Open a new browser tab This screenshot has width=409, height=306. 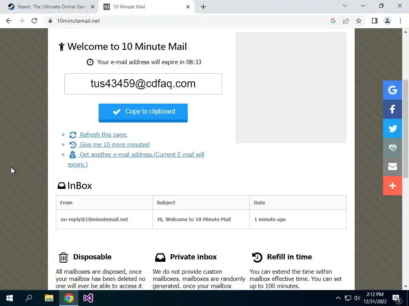point(203,7)
